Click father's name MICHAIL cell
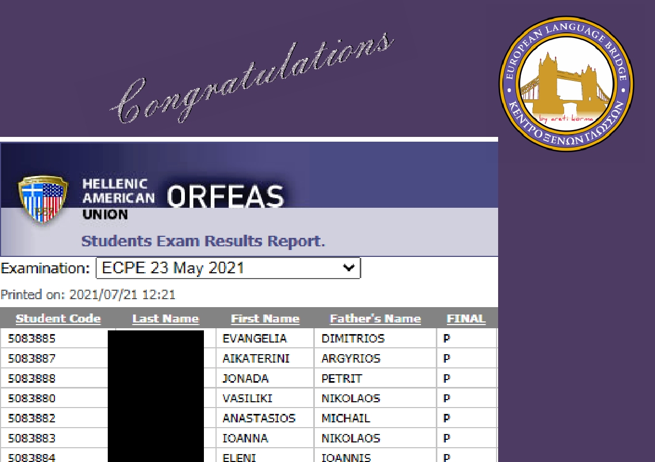 tap(345, 419)
